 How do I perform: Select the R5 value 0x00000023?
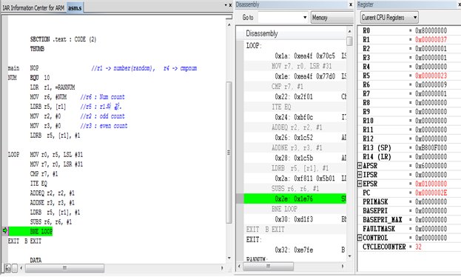(431, 76)
